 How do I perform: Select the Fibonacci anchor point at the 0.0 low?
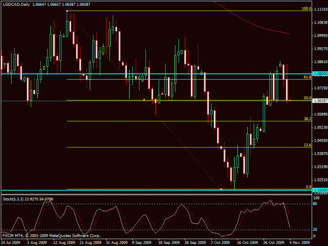tap(221, 189)
